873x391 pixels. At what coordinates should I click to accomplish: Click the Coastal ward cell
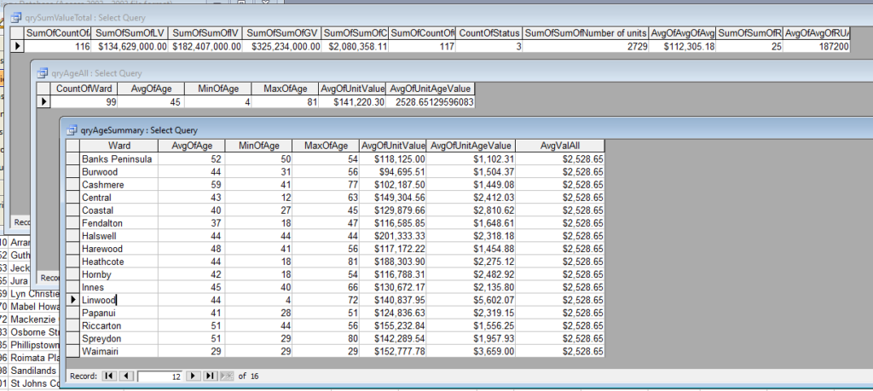pyautogui.click(x=119, y=210)
